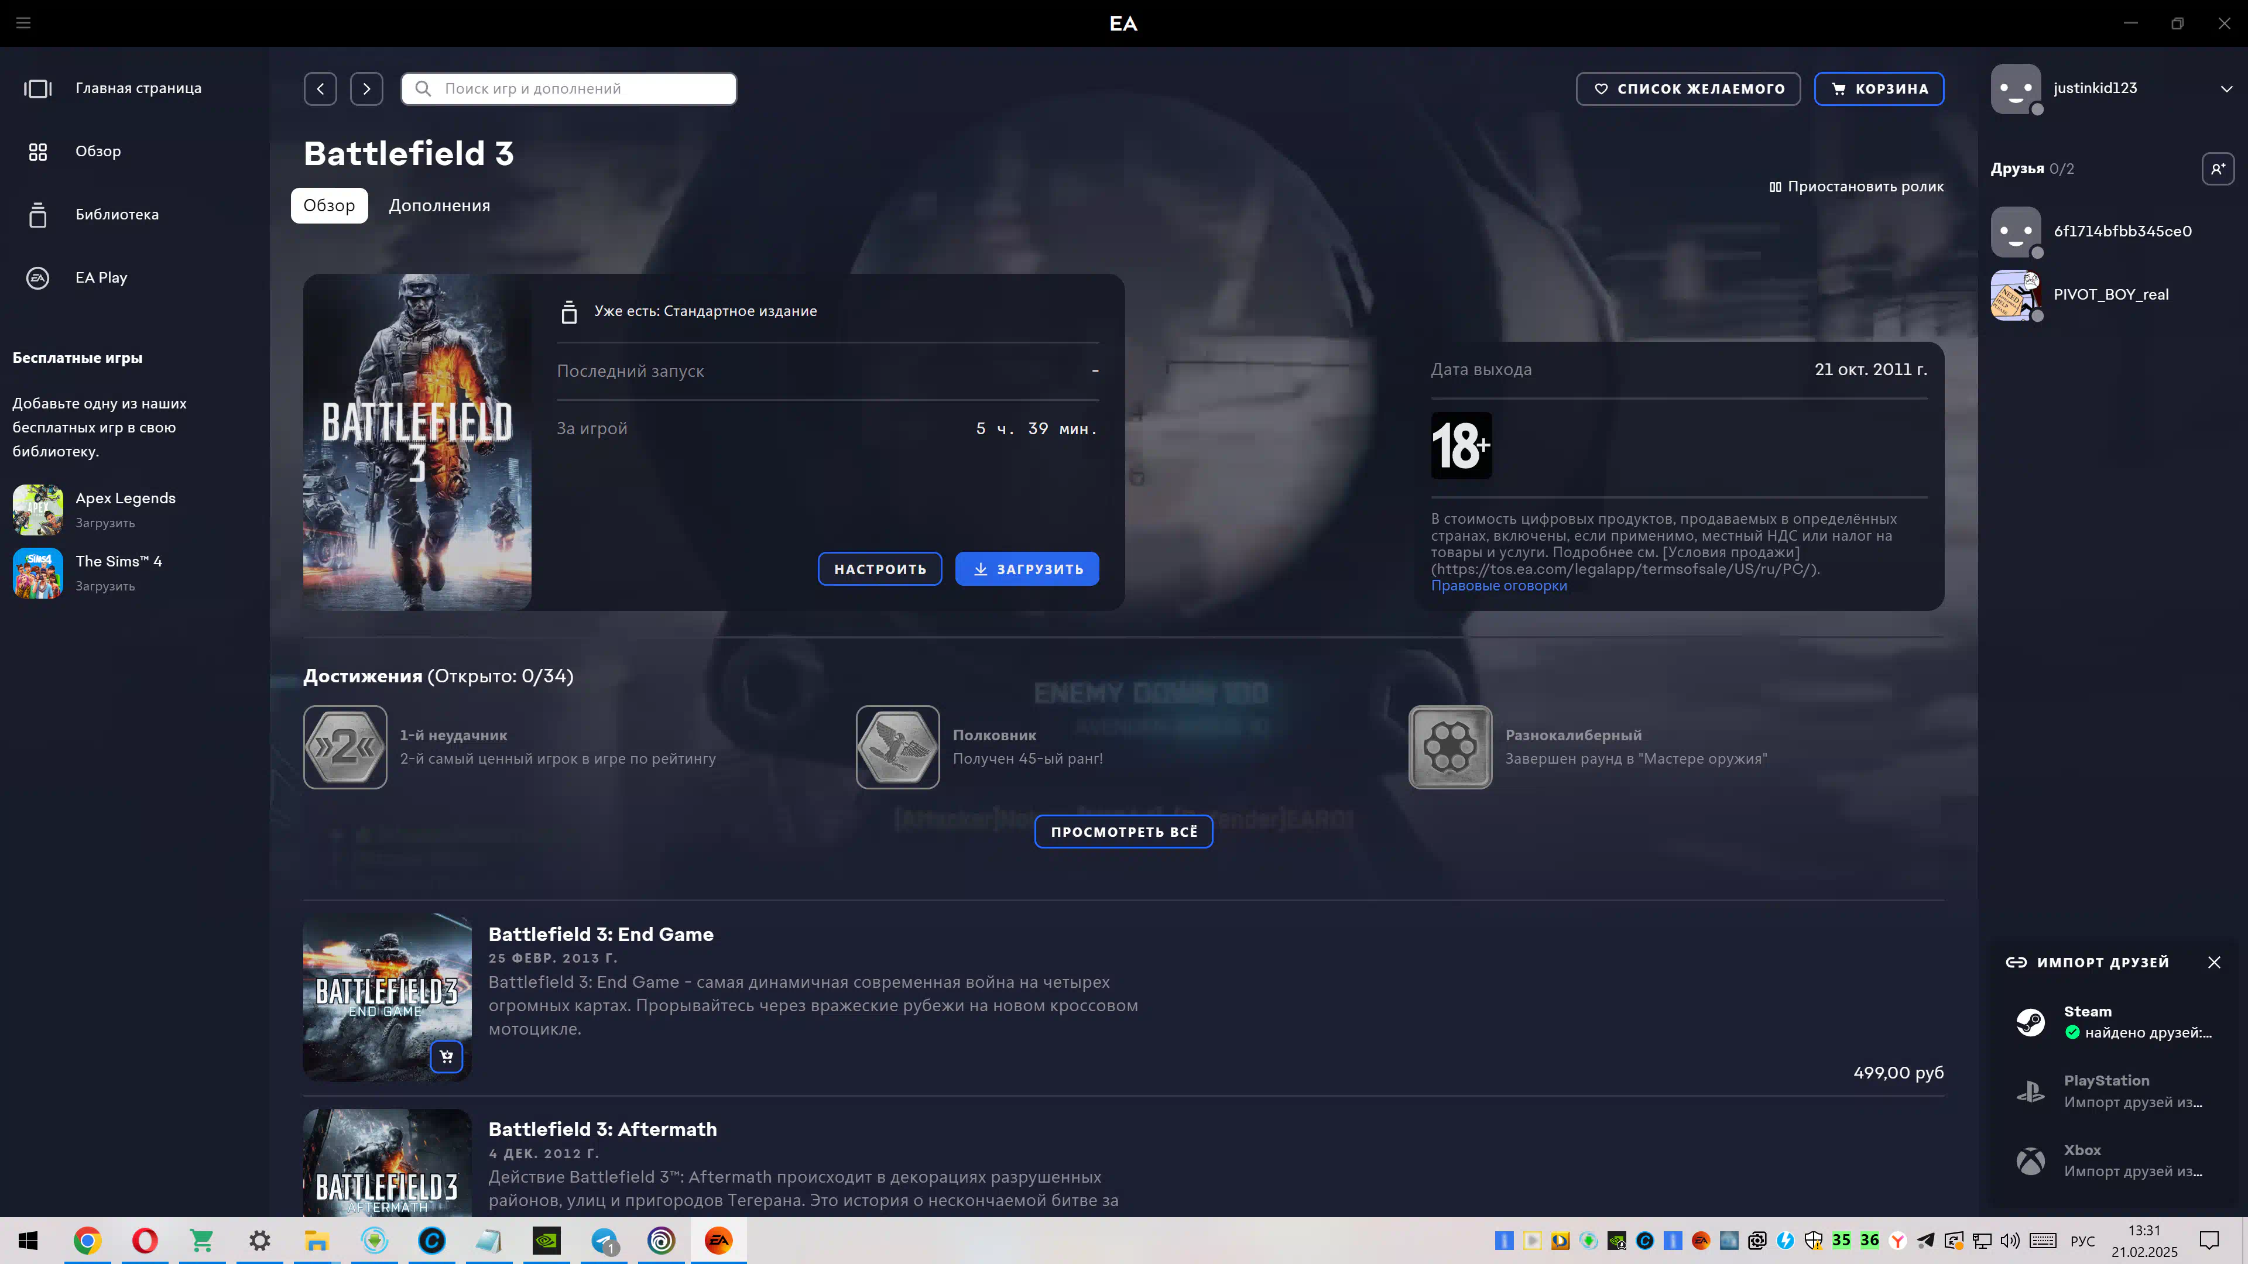Click the forward navigation arrow

pos(366,88)
